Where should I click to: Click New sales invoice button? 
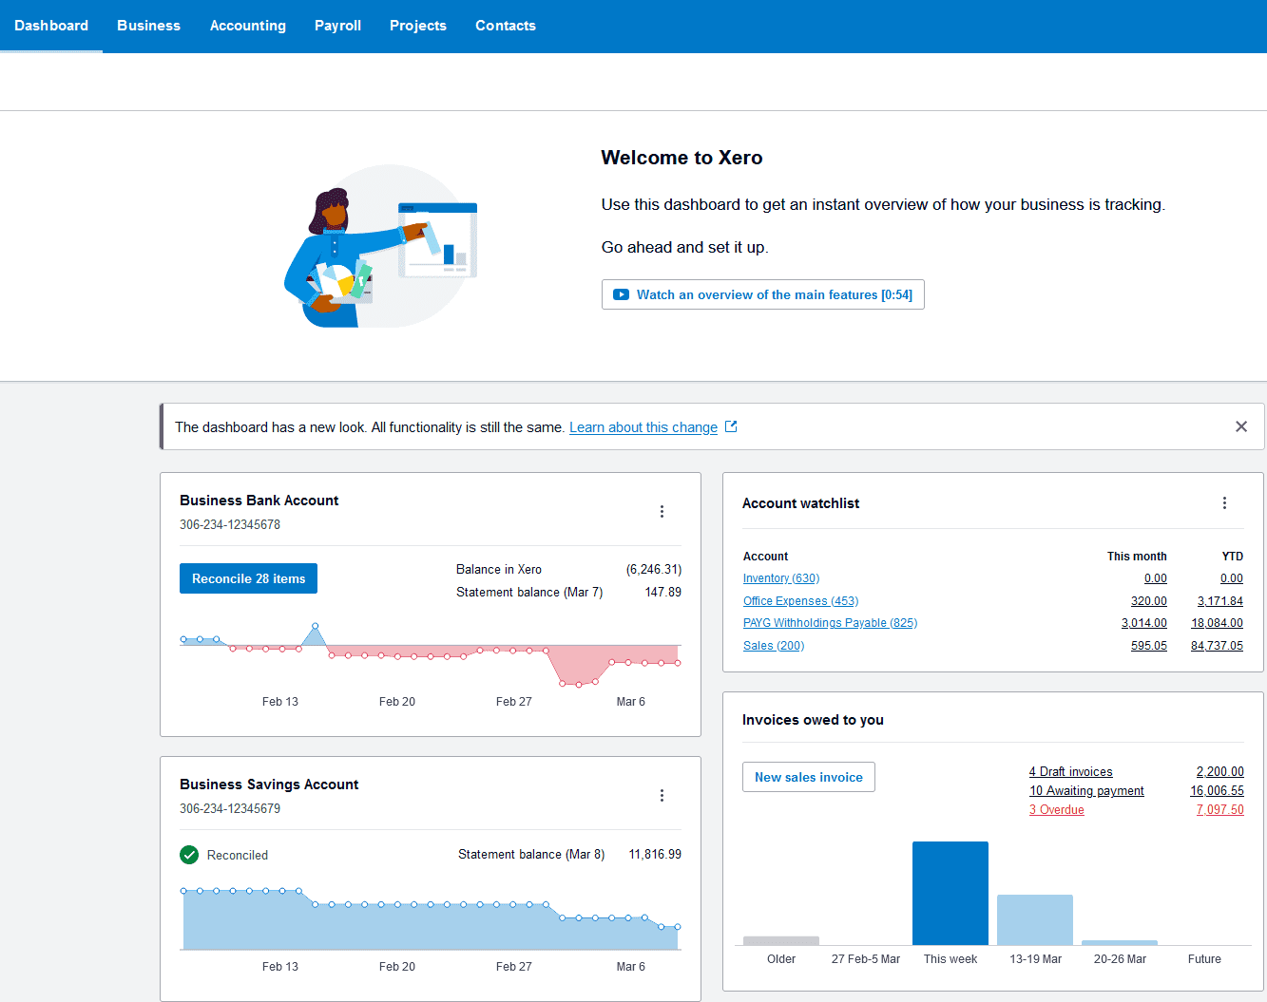[809, 777]
